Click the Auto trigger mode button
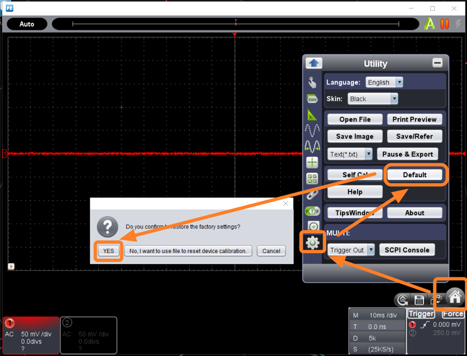This screenshot has height=356, width=467. [x=27, y=24]
